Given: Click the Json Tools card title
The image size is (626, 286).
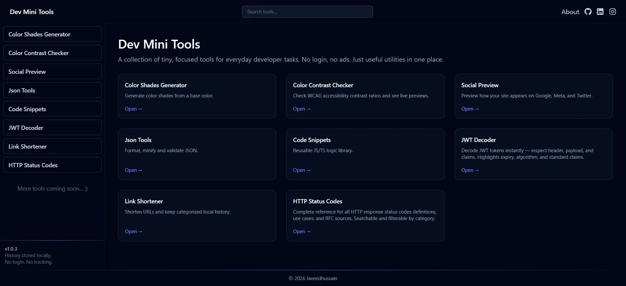Looking at the screenshot, I should click(x=138, y=140).
